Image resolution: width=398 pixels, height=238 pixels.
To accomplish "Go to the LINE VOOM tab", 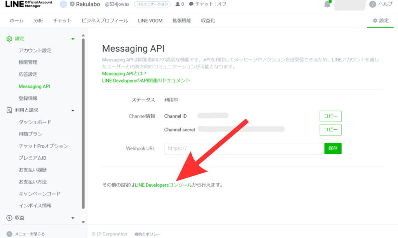I will 150,21.
